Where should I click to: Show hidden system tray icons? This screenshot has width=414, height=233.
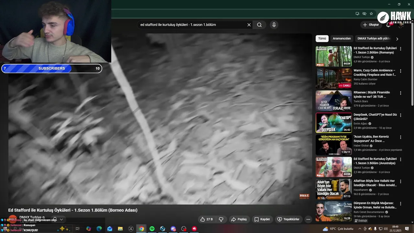[360, 229]
